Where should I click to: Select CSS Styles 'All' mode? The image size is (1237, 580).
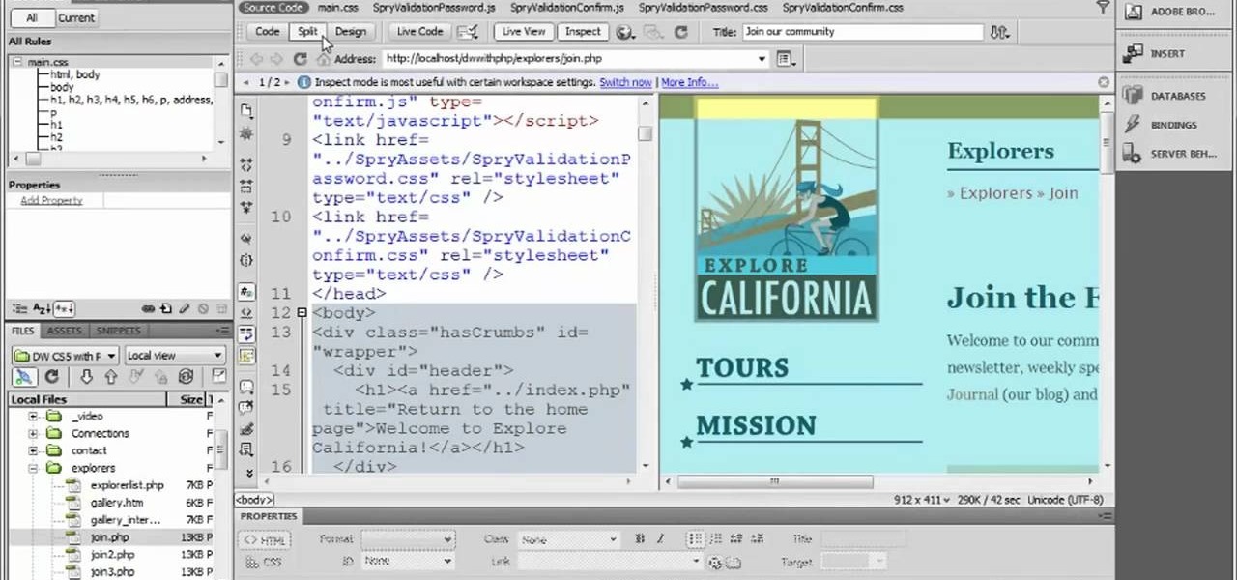coord(32,17)
